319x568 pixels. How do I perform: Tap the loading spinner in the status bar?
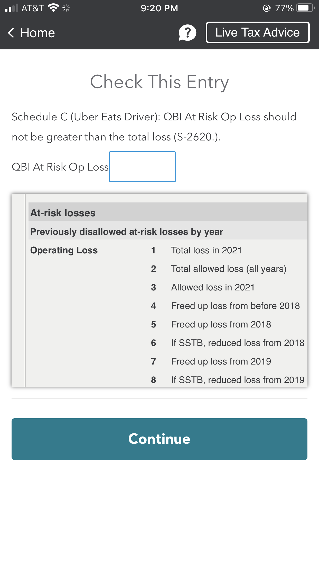point(66,8)
